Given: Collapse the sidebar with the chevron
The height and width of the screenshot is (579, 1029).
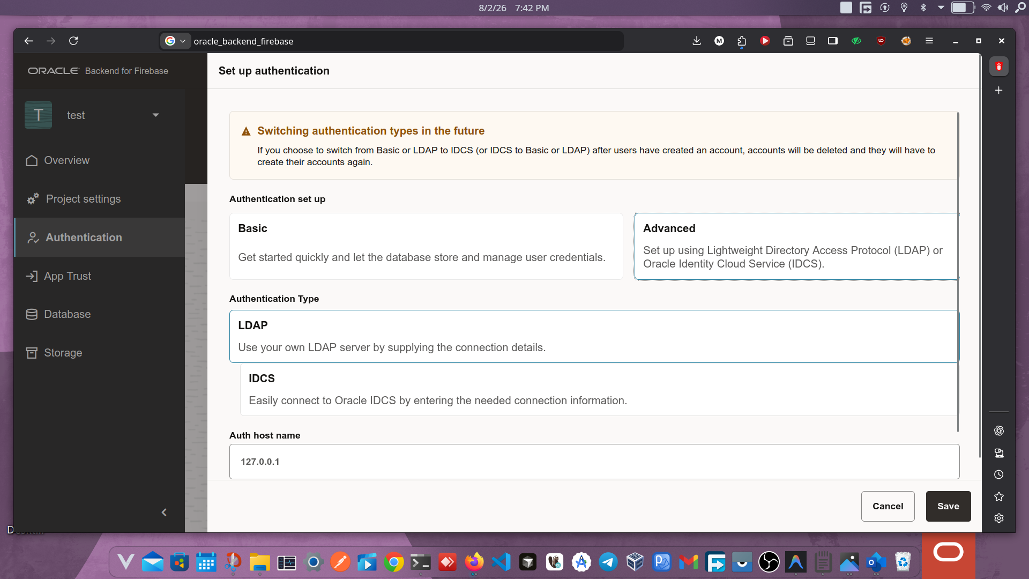Looking at the screenshot, I should tap(164, 513).
